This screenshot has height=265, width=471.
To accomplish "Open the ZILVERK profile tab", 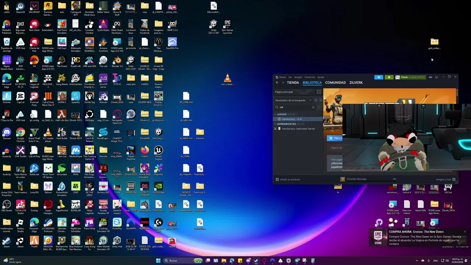I will pos(356,83).
